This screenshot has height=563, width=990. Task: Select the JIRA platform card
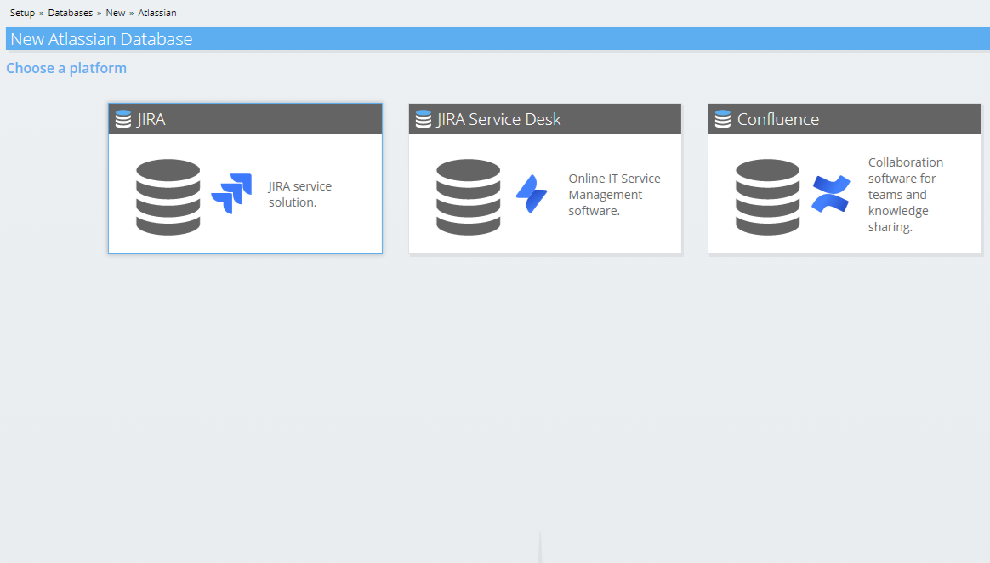click(245, 179)
